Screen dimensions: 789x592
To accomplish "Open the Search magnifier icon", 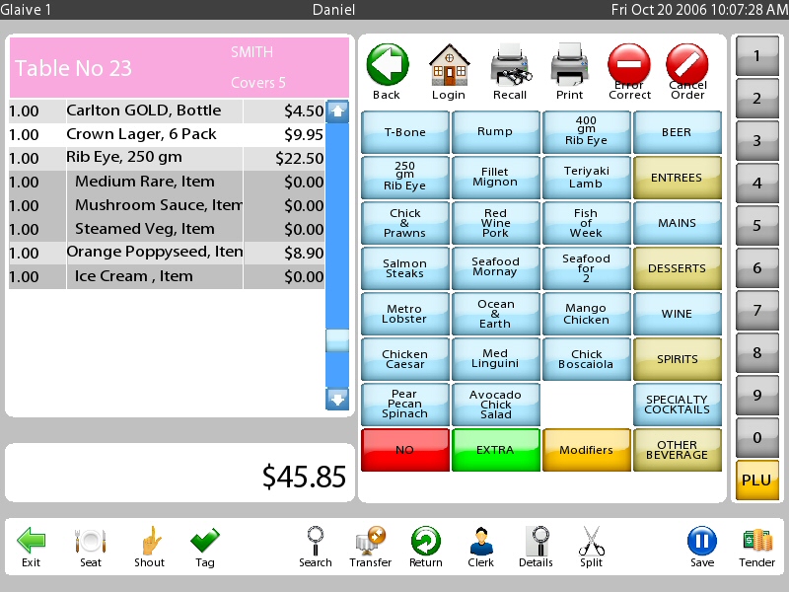I will 316,541.
